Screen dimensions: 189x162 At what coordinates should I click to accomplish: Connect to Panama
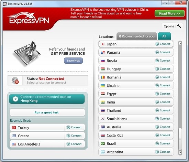click(x=163, y=52)
